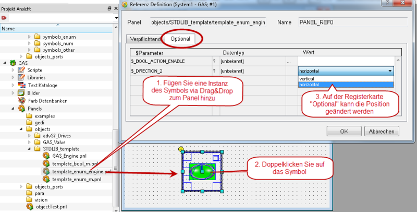Open the horizontal direction dropdown

pyautogui.click(x=389, y=70)
